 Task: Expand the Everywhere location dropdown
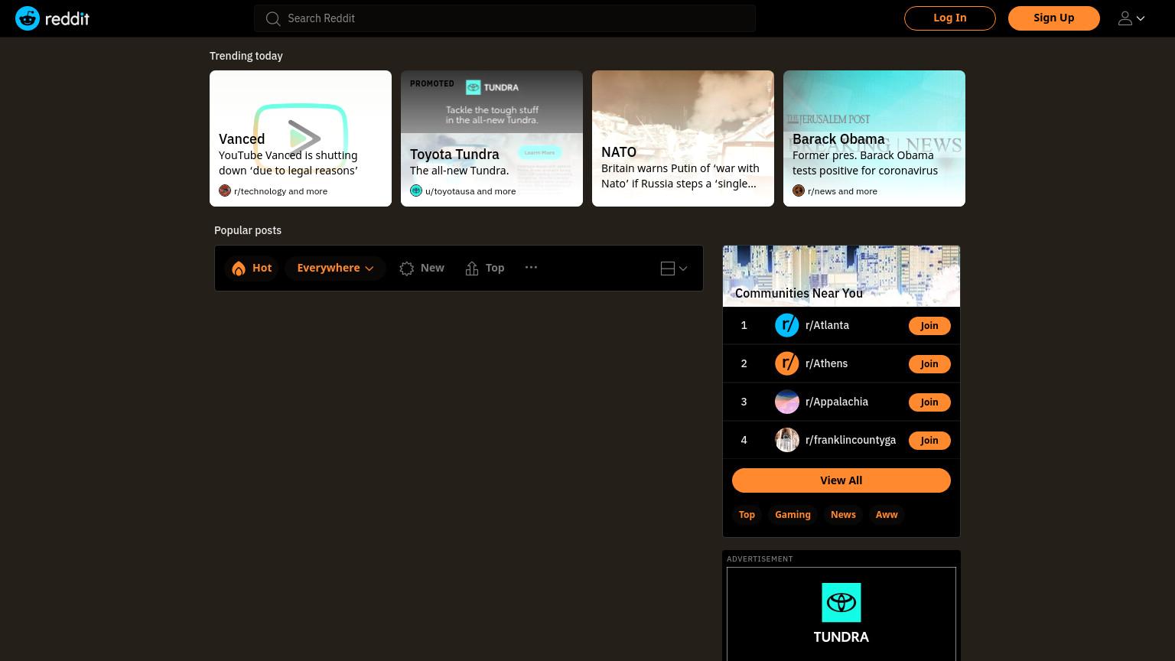point(335,268)
